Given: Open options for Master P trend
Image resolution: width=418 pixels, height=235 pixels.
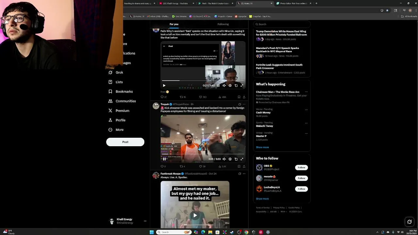Looking at the screenshot, I should click(x=306, y=133).
